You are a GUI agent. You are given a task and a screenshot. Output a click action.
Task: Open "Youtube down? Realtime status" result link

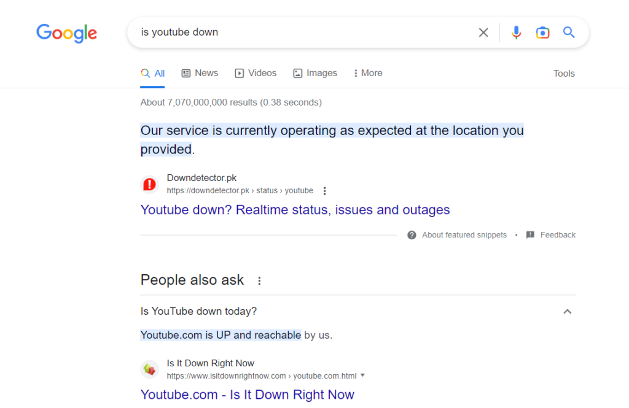295,210
